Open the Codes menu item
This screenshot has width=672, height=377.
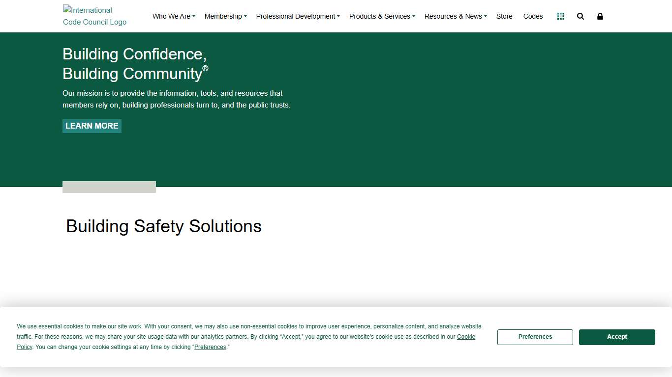[533, 16]
